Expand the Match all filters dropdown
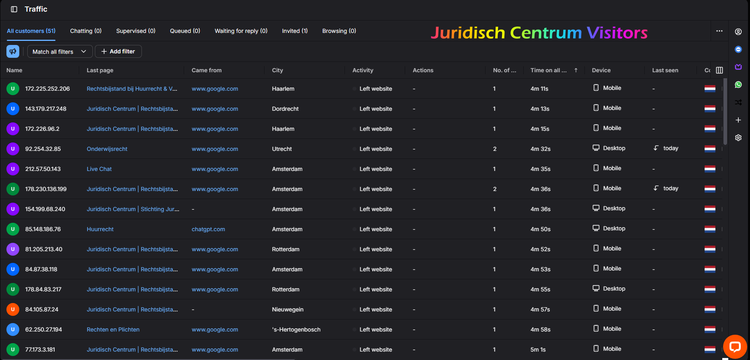 click(x=59, y=51)
